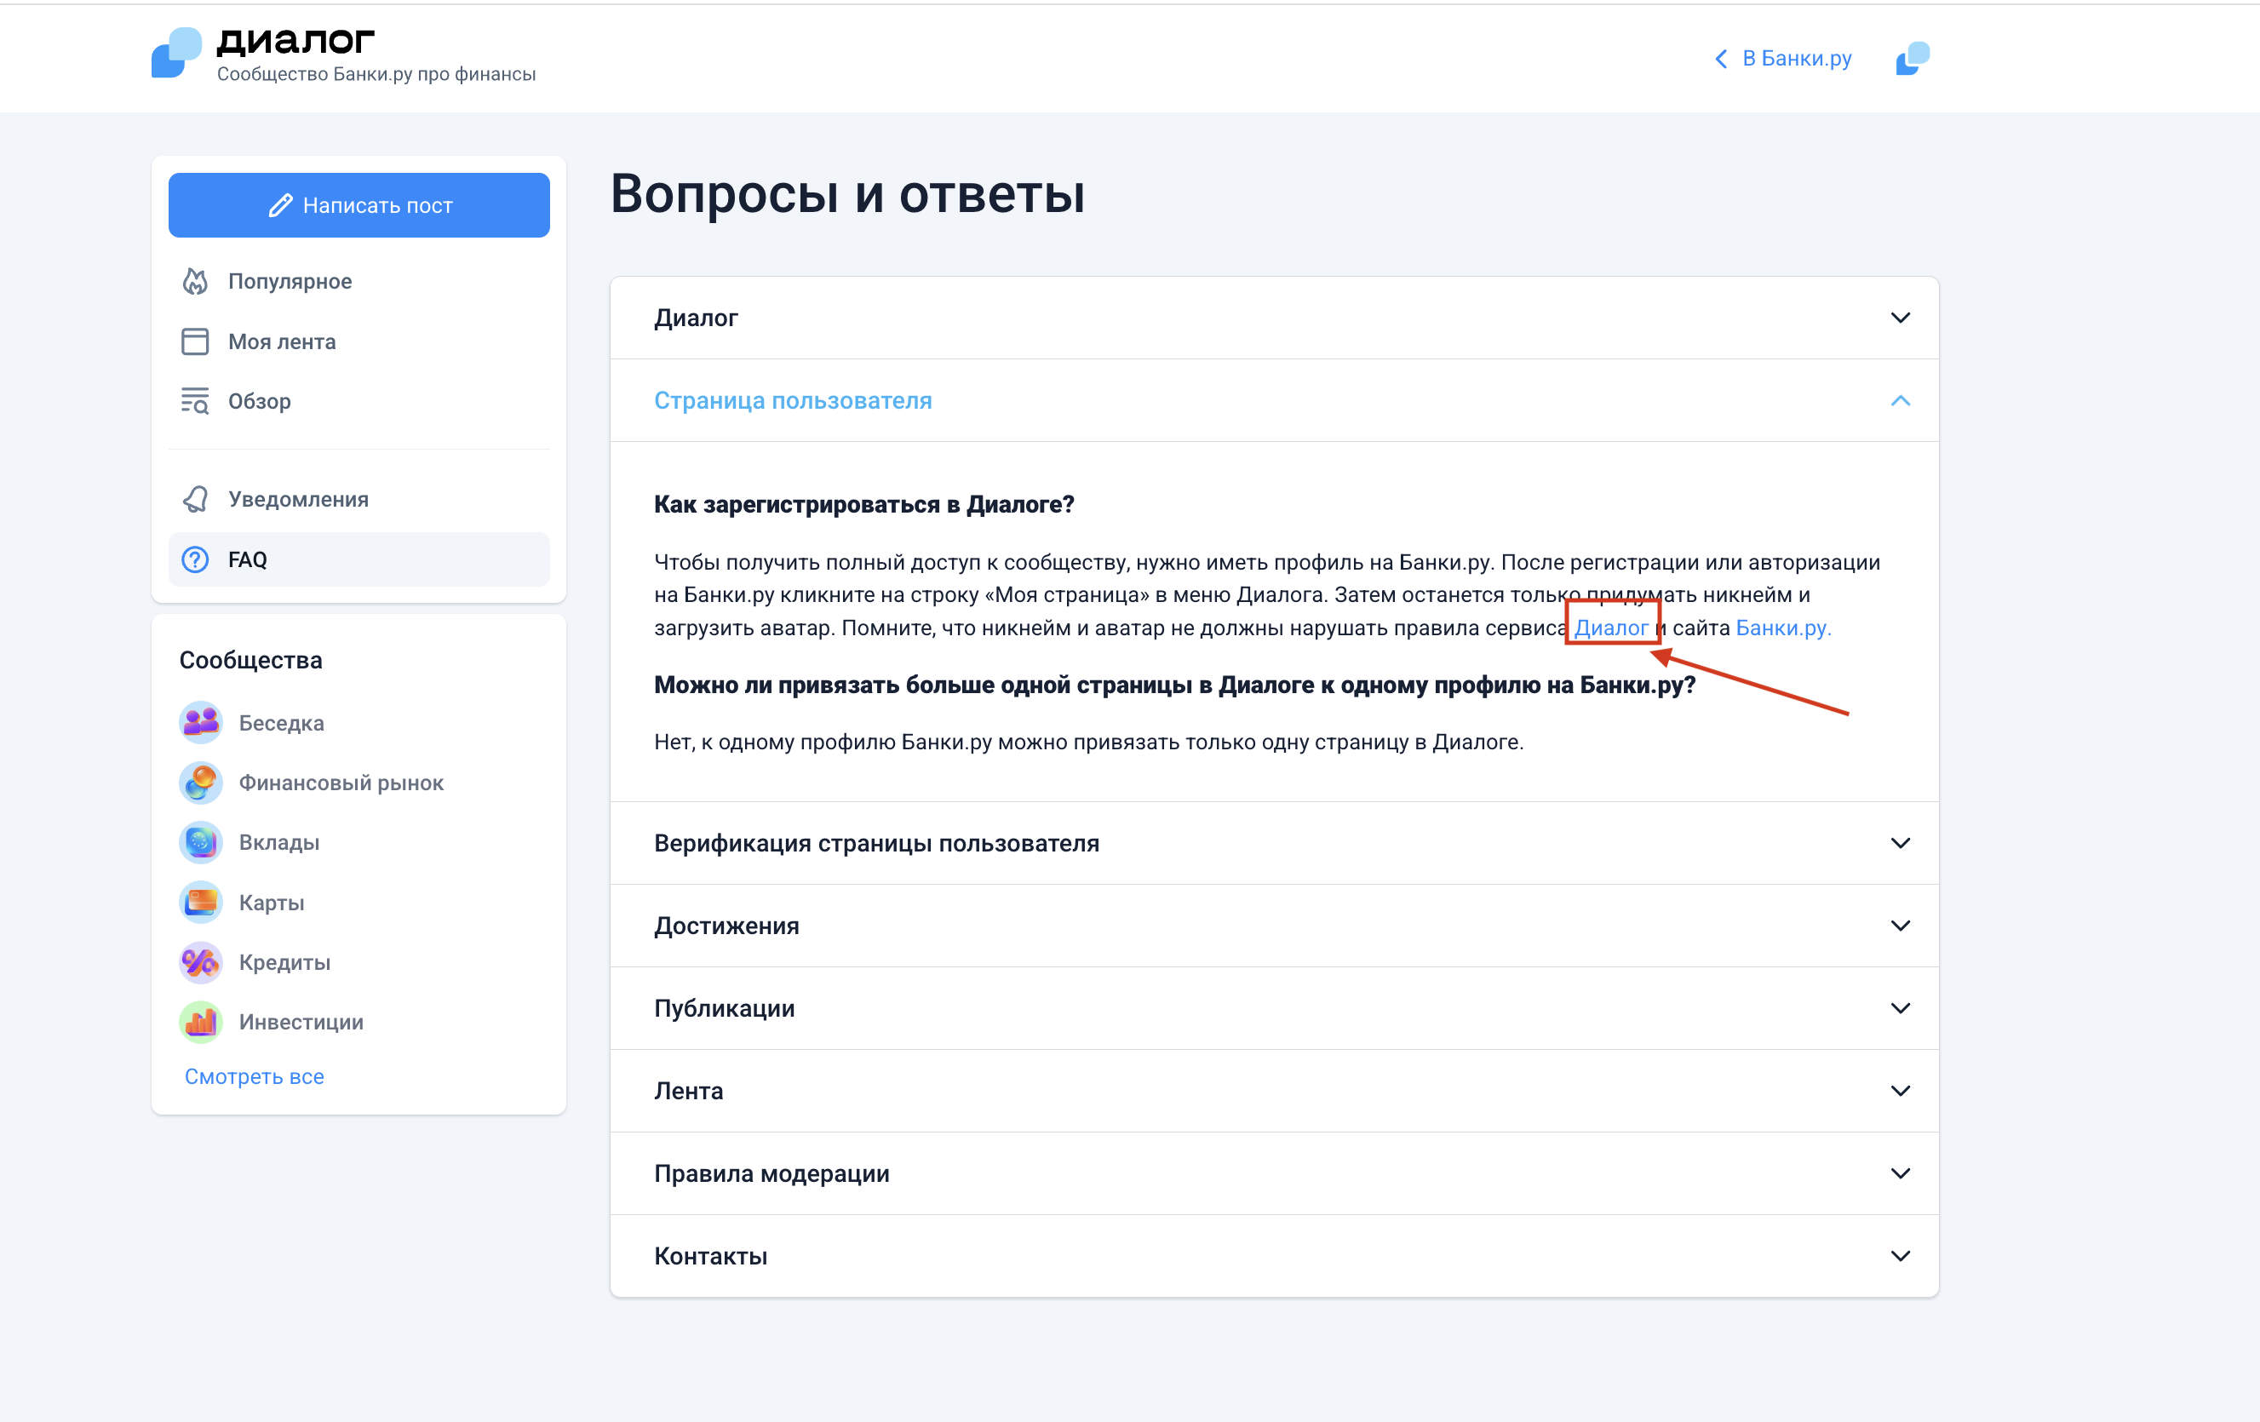Click Смотреть все communities link
The width and height of the screenshot is (2260, 1422).
click(255, 1076)
